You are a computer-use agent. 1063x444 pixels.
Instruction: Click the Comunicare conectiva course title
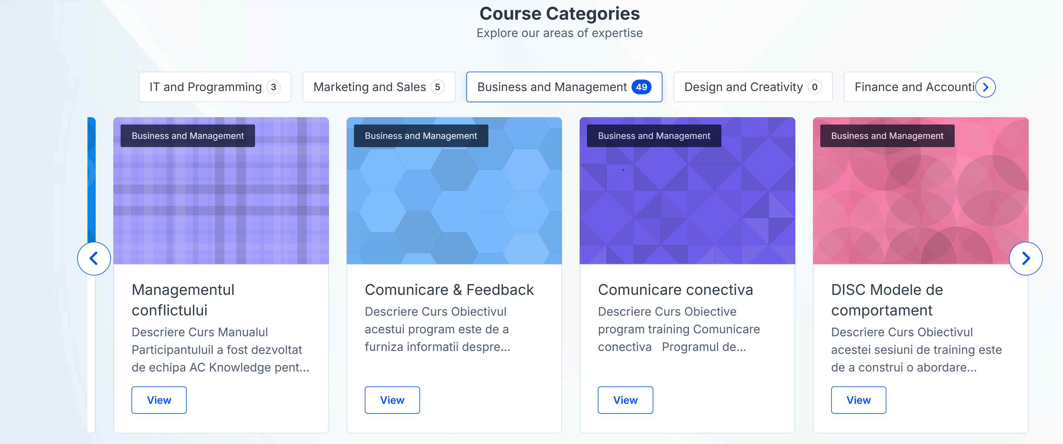coord(675,290)
